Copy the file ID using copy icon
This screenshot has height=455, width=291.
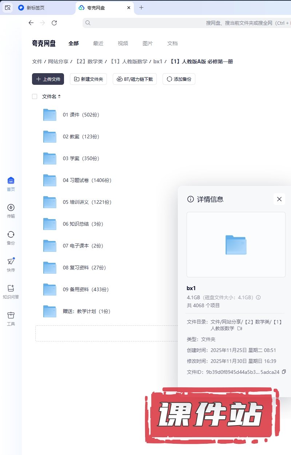click(284, 372)
